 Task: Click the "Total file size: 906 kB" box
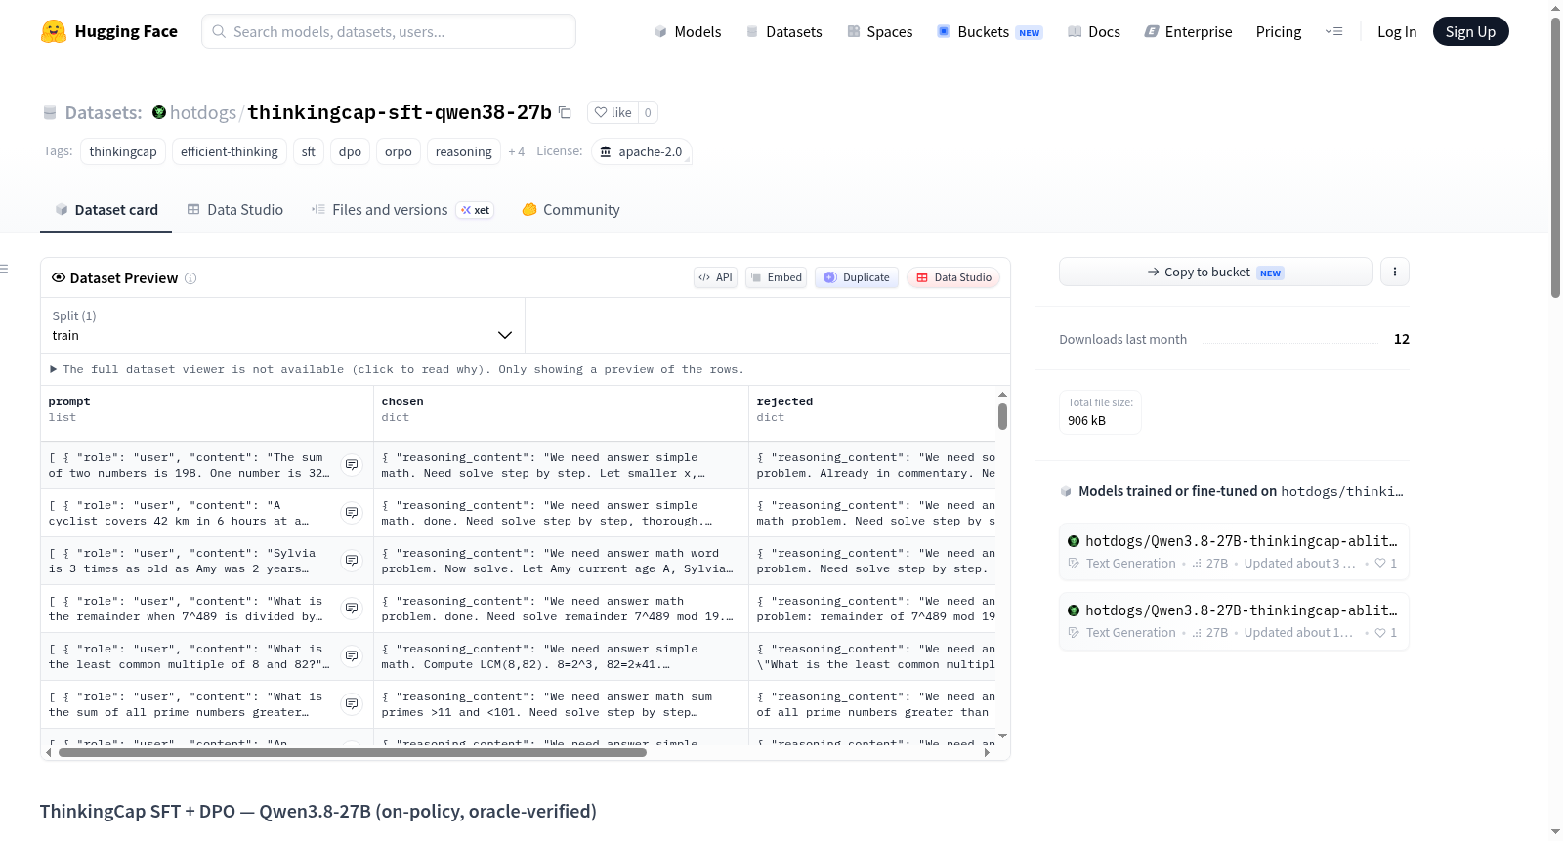1101,412
